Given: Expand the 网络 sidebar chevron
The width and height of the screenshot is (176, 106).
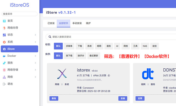Looking at the screenshot, I should pos(35,77).
